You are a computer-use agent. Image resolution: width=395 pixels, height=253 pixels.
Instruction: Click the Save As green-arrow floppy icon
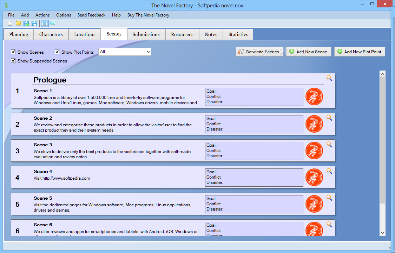coord(26,24)
